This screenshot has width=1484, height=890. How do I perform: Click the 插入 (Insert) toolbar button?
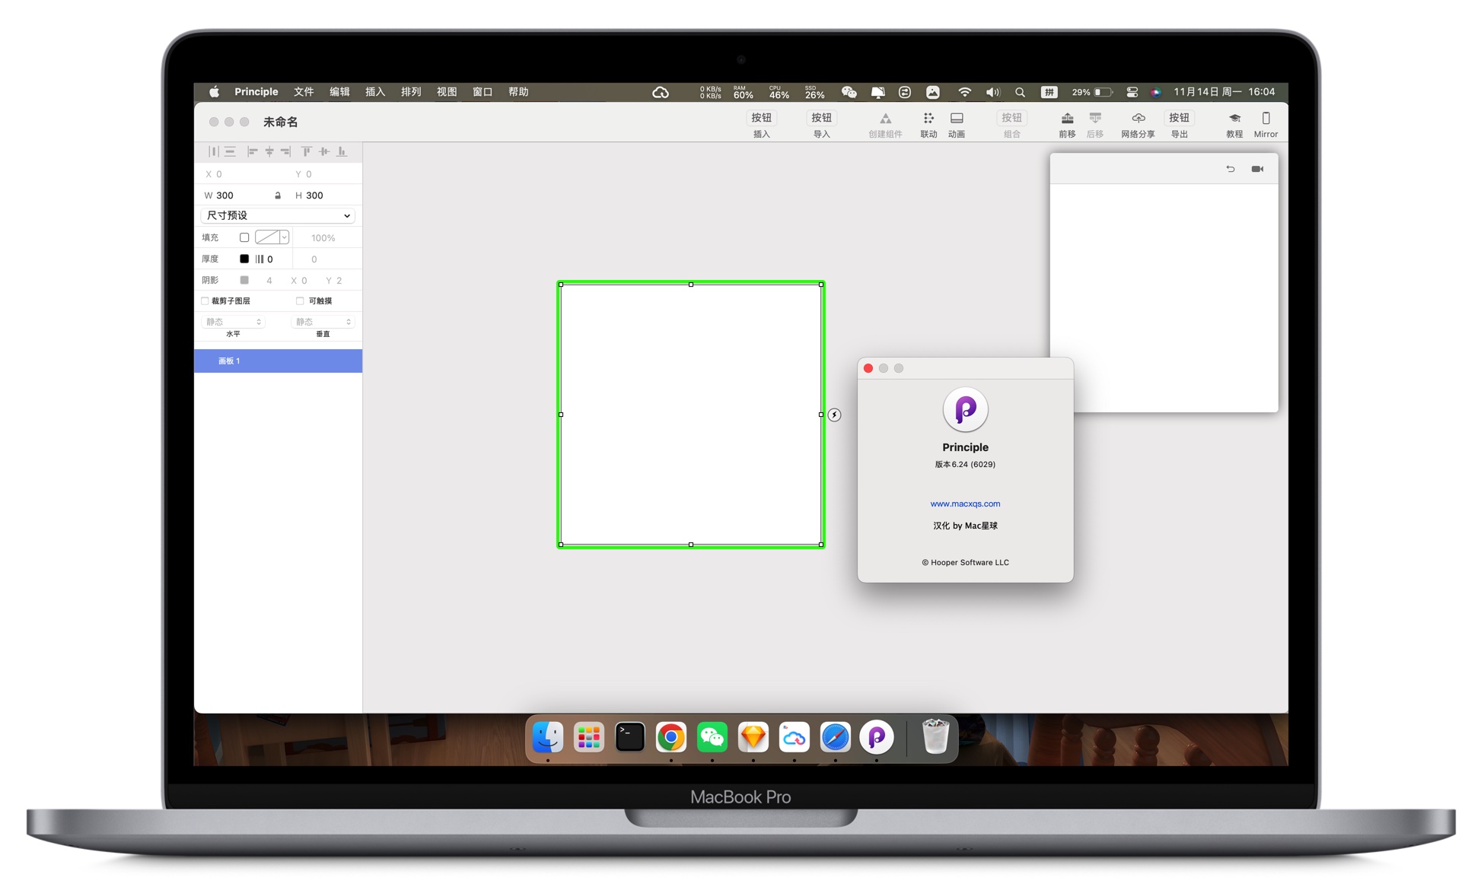click(x=762, y=118)
